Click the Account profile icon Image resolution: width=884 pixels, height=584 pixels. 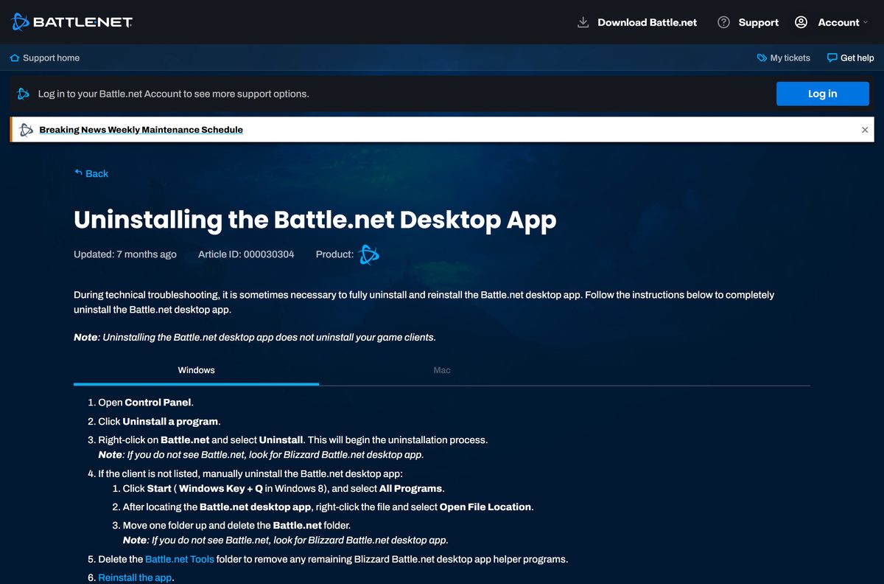point(801,22)
